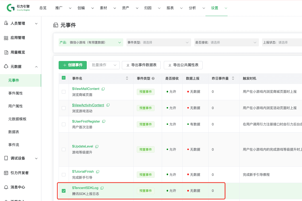Go to the 总览 overview page
Image resolution: width=302 pixels, height=201 pixels.
click(x=43, y=8)
